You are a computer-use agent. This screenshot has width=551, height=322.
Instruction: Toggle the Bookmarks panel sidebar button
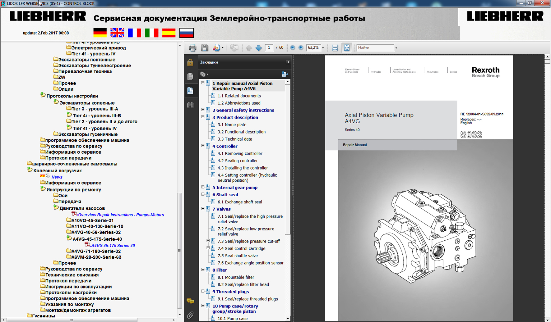tap(190, 90)
